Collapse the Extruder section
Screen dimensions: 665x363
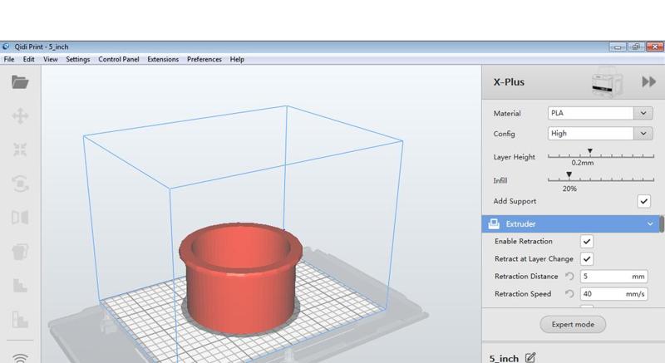pos(650,224)
